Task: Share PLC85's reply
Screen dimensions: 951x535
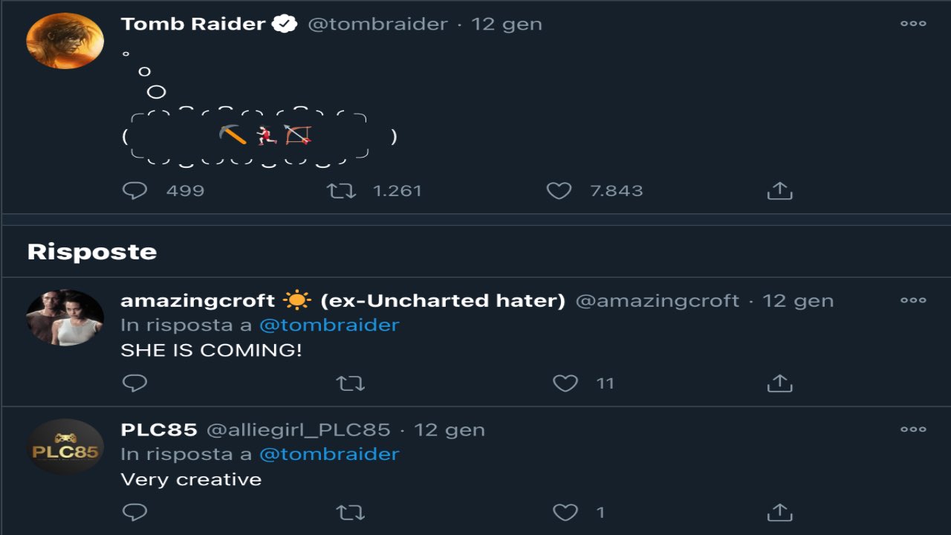Action: [x=779, y=512]
